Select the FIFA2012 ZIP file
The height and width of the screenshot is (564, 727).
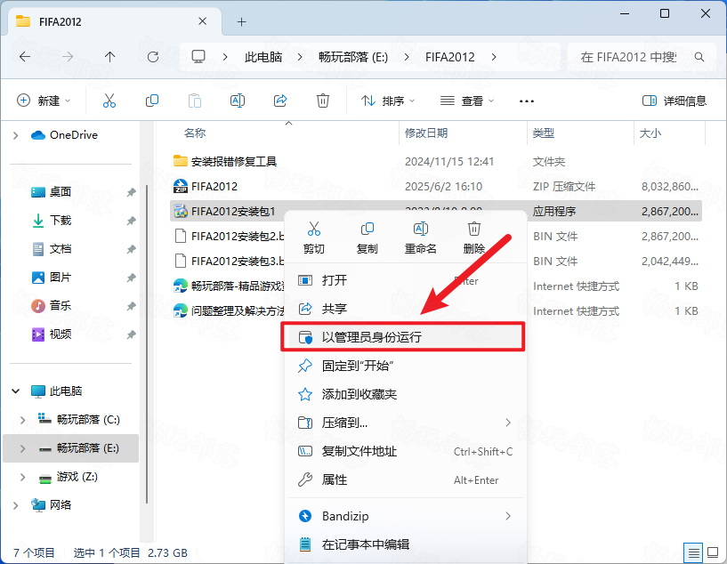tap(436, 187)
